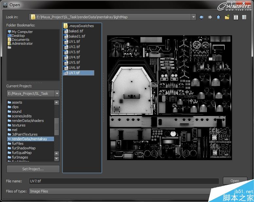Switch file browser to list view
Screen dimensions: 254x202
click(235, 17)
